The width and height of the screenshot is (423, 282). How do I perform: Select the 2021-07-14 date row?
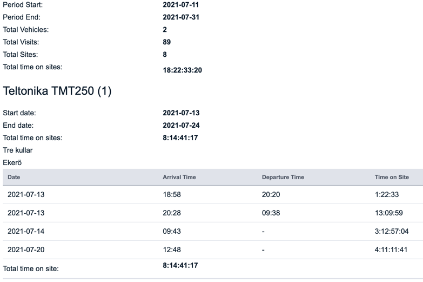(x=26, y=231)
